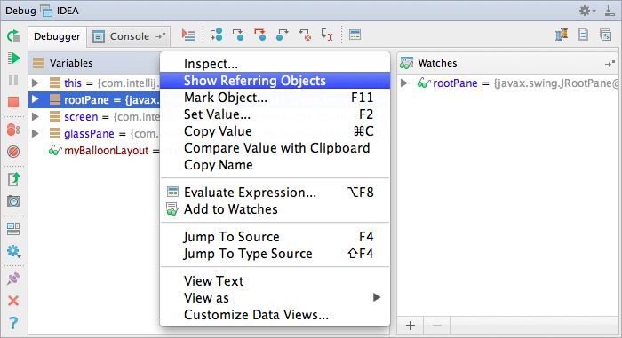The image size is (622, 338).
Task: Click the Pin tab icon
Action: (x=13, y=279)
